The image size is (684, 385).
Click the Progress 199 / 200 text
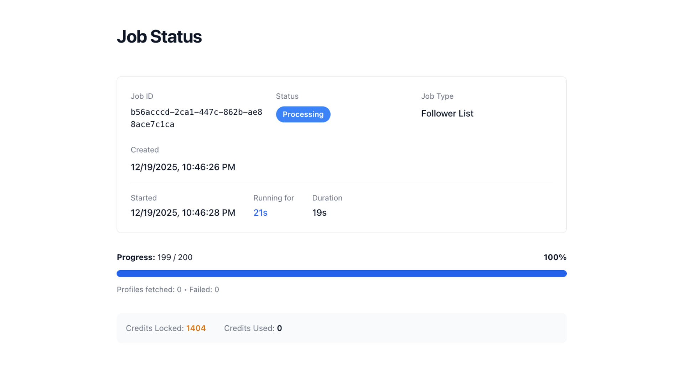(155, 257)
